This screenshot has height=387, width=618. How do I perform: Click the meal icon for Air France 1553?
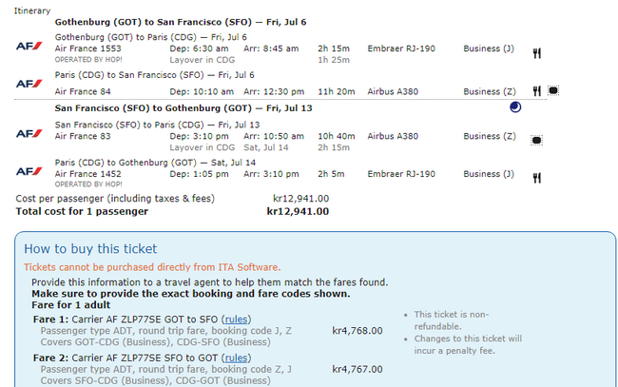(537, 53)
